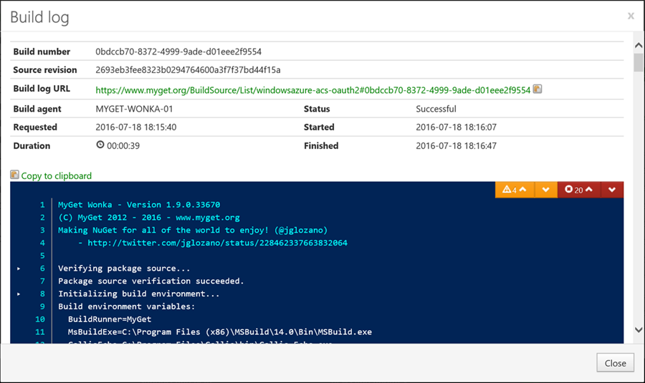Open the build log URL link
Viewport: 645px width, 383px height.
(313, 90)
